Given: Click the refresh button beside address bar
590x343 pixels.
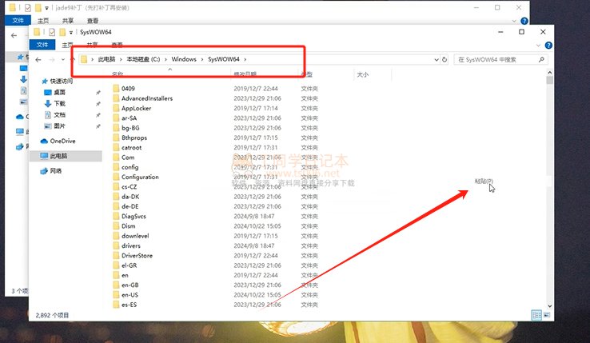Looking at the screenshot, I should tap(445, 59).
